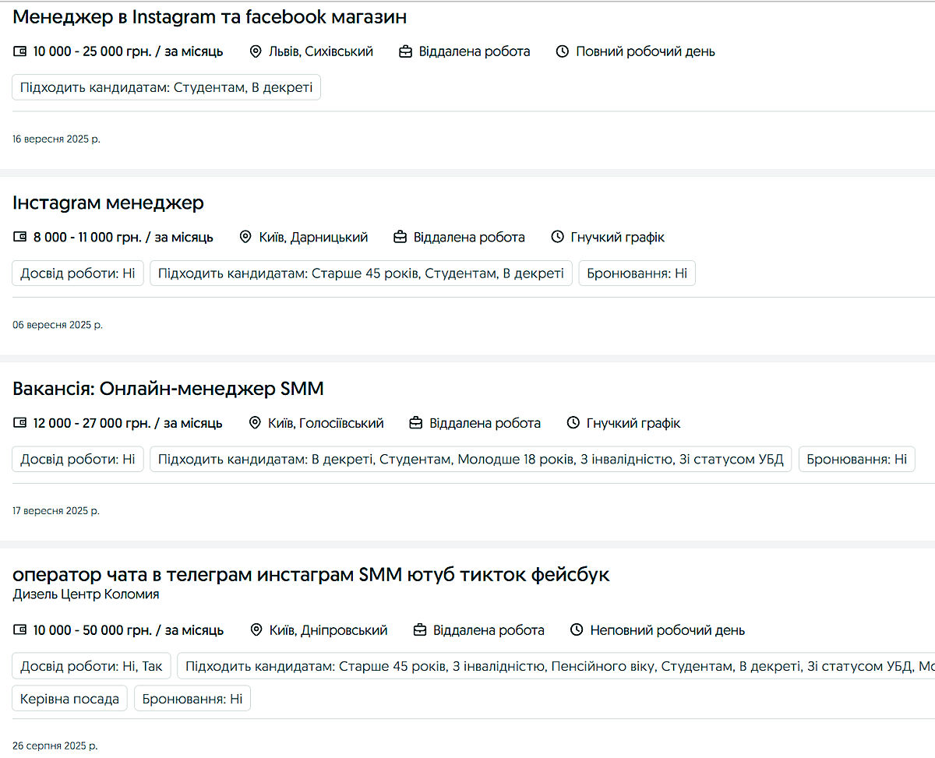Click briefcase icon in Дніпровський job listing
The height and width of the screenshot is (758, 935).
tap(420, 629)
